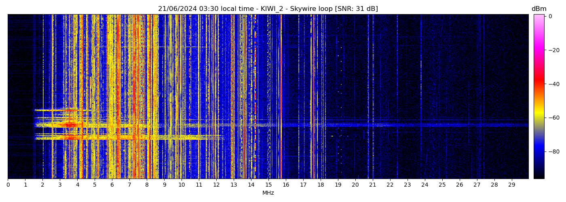This screenshot has width=566, height=202.
Task: Click the dark quiet band below 1 MHz
Action: (18, 81)
